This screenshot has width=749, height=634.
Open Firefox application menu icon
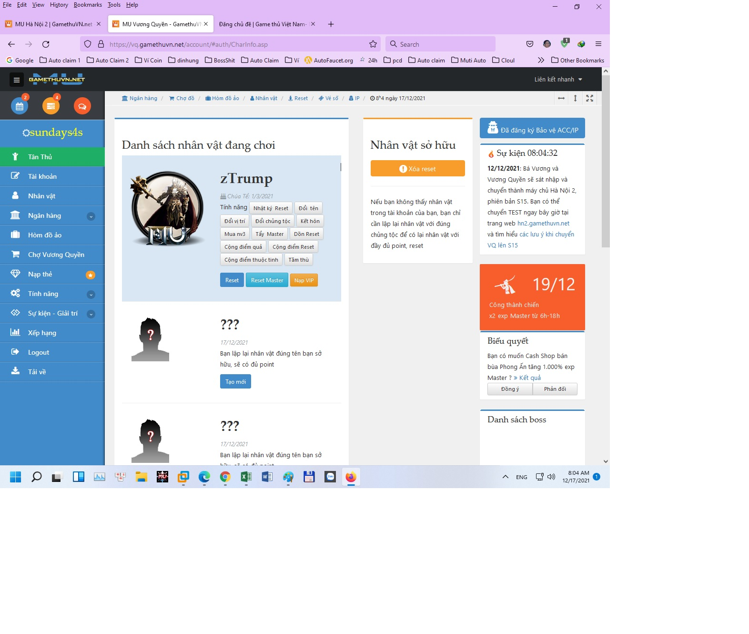(x=598, y=44)
